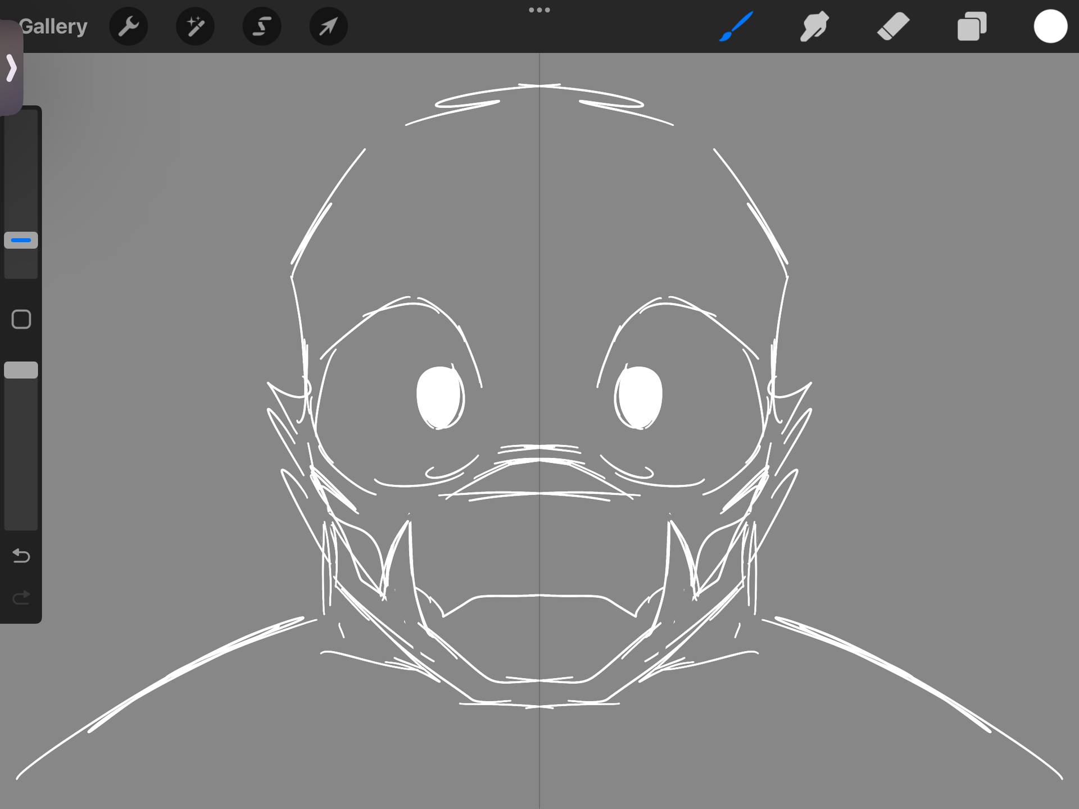This screenshot has height=809, width=1079.
Task: Select the Brush tool
Action: [x=736, y=26]
